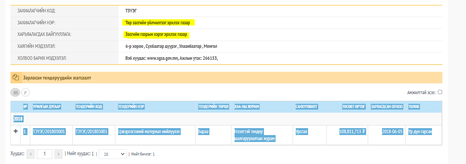
Task: Sort by Урилгын дугаар column header
Action: pyautogui.click(x=47, y=106)
